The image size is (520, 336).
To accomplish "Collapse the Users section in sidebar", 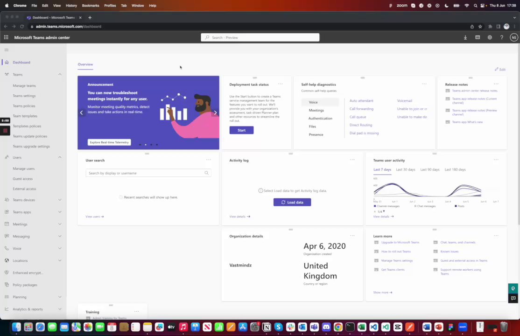I will point(60,157).
